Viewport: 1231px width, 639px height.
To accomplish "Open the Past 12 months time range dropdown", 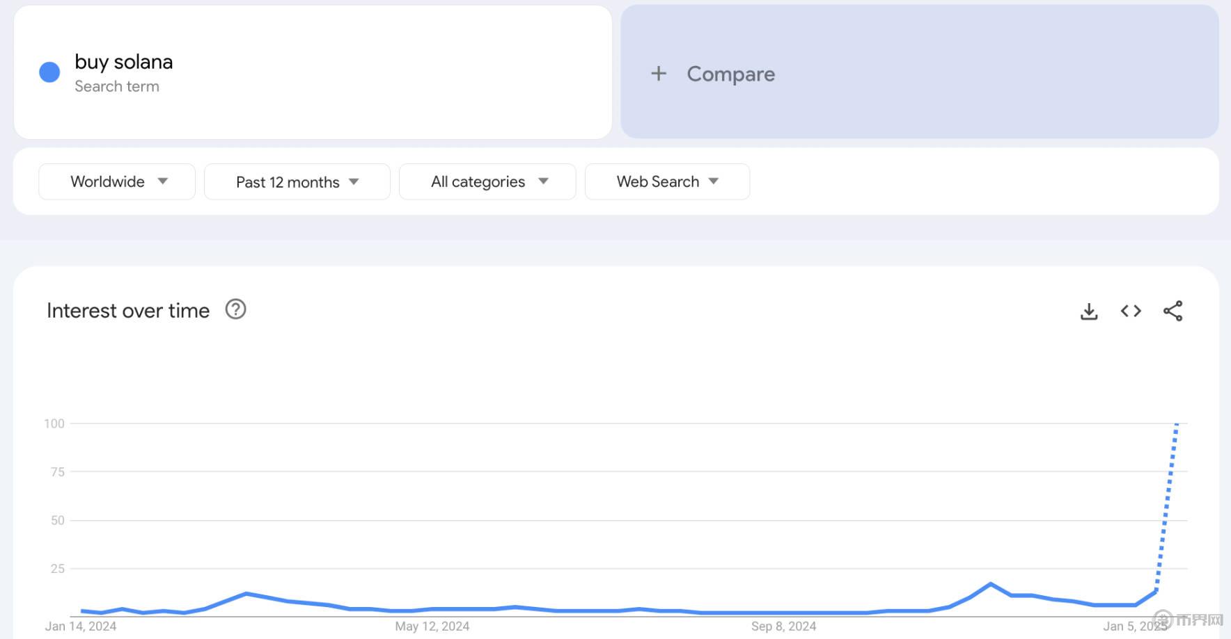I will (x=297, y=182).
